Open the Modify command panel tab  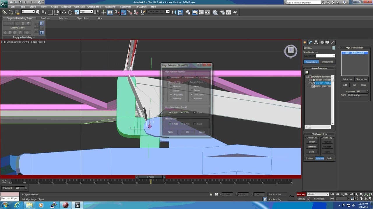coord(310,42)
